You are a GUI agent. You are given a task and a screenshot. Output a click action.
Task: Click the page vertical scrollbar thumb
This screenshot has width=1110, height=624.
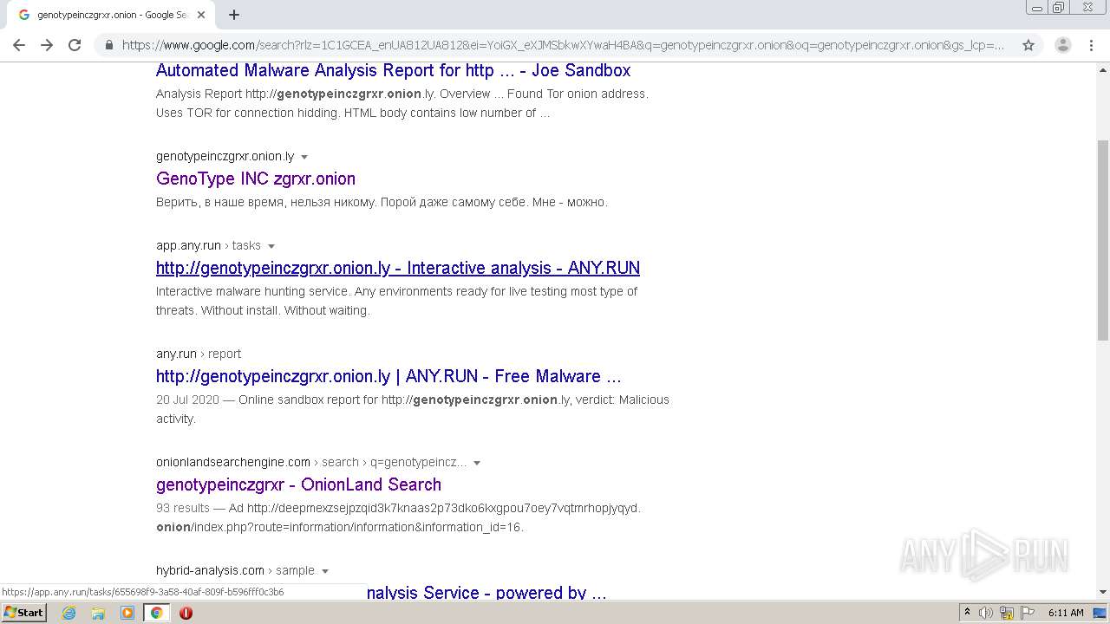point(1103,240)
